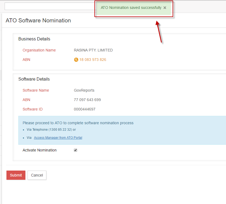Click the organisation name RASINA PTY. LIMITED

(93, 50)
